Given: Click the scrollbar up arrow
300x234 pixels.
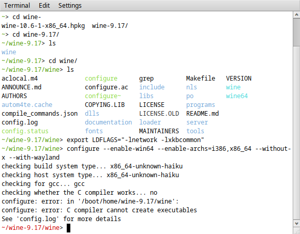Looking at the screenshot, I should click(x=296, y=14).
